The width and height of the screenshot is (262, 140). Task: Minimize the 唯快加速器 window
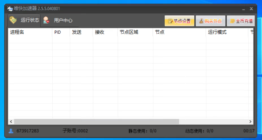coord(244,9)
